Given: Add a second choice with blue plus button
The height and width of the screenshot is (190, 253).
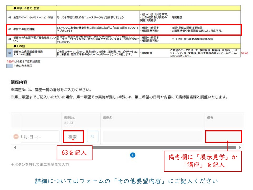Looking at the screenshot, I should pos(133,155).
